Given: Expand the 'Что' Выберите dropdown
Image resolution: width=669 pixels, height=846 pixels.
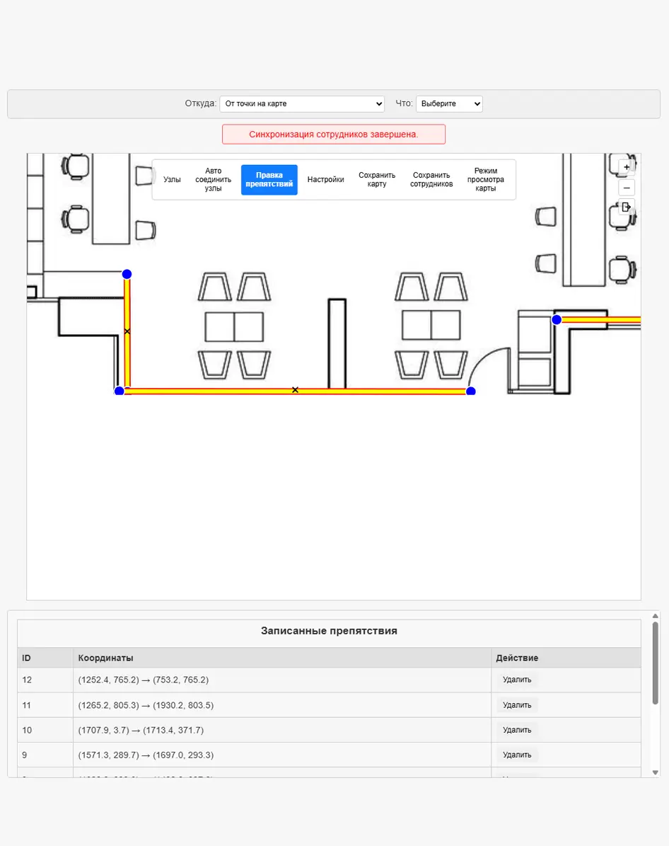Looking at the screenshot, I should [449, 104].
